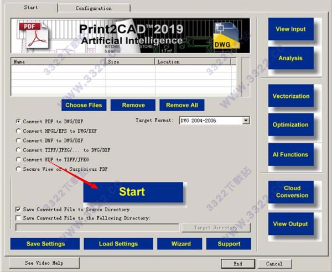Click the View Output button

click(x=290, y=224)
